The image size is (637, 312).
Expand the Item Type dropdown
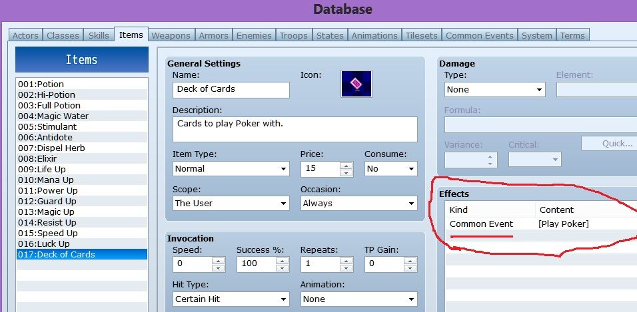[231, 169]
